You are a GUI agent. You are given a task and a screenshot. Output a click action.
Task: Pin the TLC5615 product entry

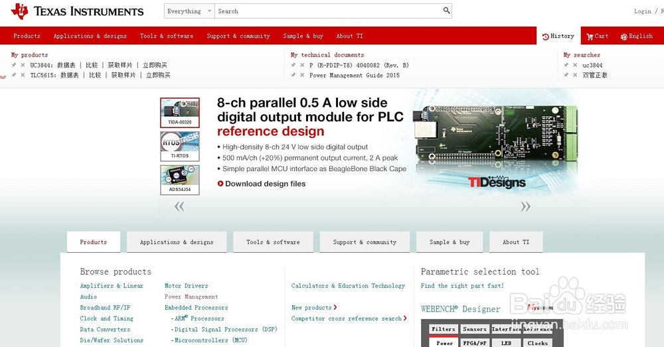pos(14,75)
